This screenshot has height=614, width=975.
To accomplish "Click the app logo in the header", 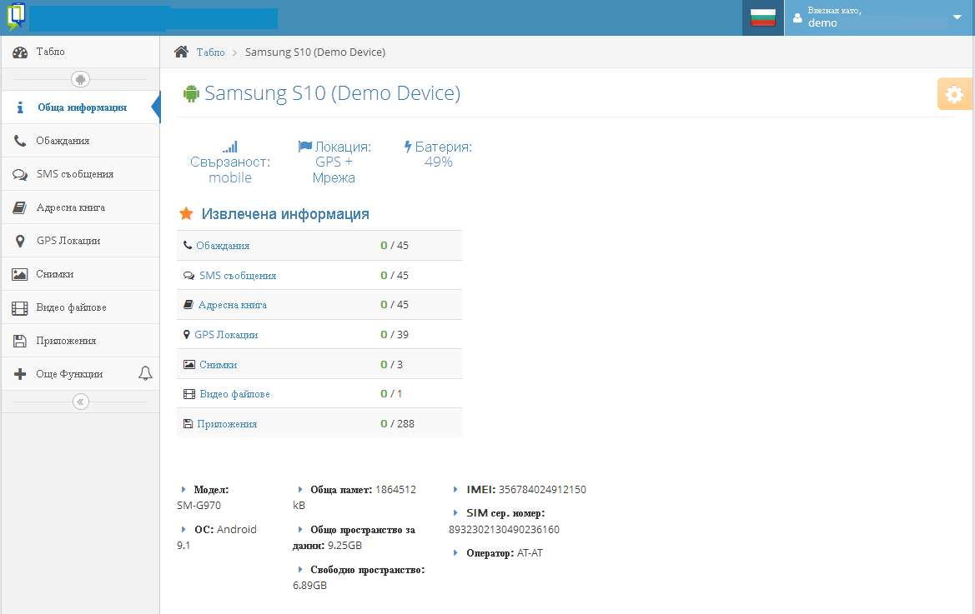I will tap(16, 17).
